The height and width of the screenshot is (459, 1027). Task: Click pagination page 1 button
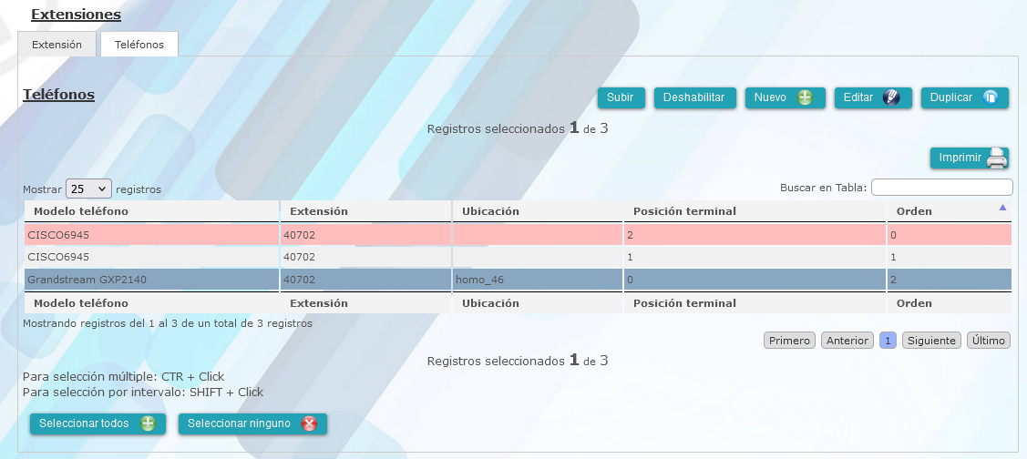click(x=888, y=341)
